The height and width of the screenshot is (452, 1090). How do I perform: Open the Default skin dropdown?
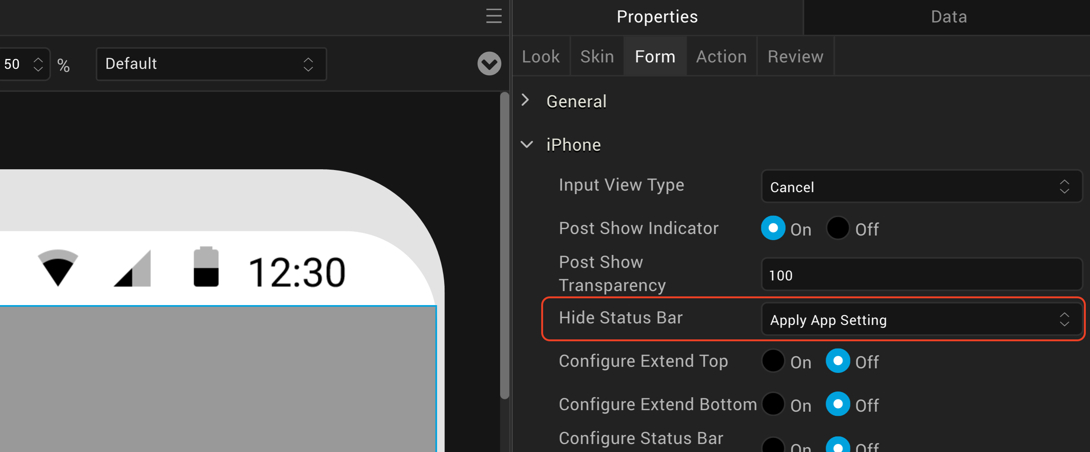(211, 64)
